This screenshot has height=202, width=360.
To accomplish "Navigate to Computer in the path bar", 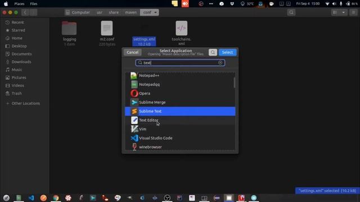I will click(x=78, y=12).
